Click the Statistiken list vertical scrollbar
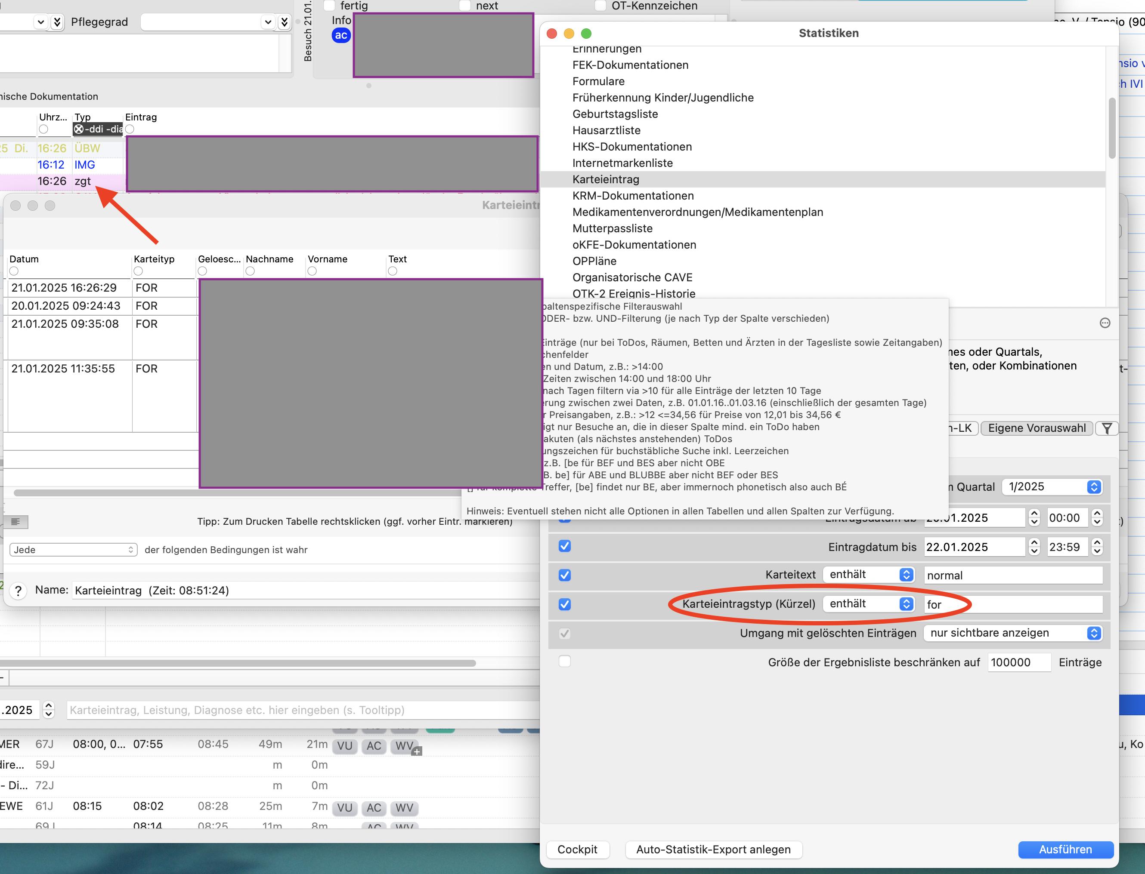 [x=1112, y=127]
